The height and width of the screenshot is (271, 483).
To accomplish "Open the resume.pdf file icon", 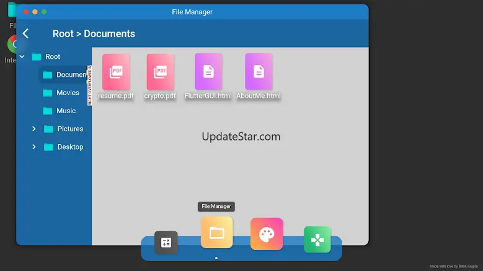I will click(x=116, y=72).
